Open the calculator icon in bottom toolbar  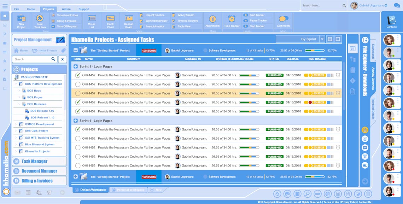coord(338,194)
